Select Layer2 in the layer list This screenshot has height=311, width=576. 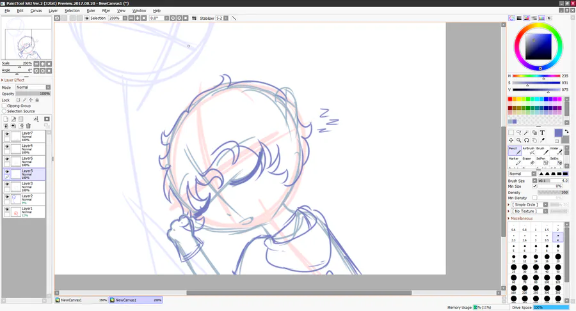click(x=24, y=199)
